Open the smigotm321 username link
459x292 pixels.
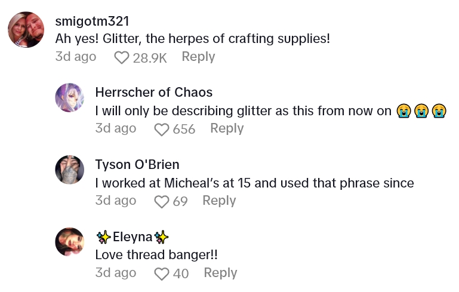click(x=92, y=21)
